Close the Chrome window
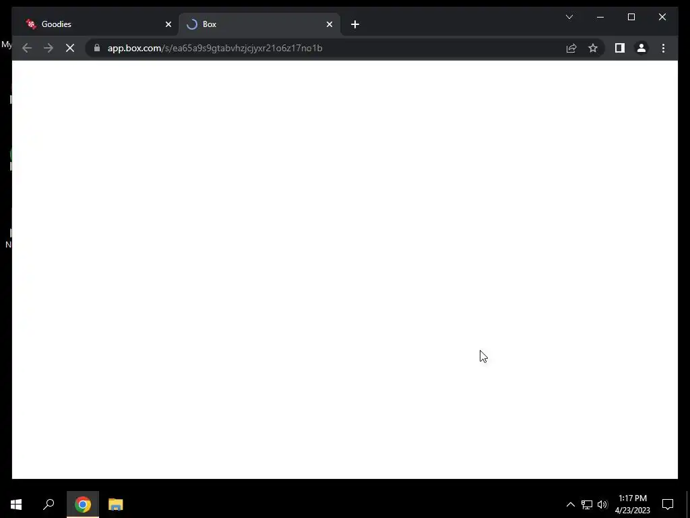Screen dimensions: 690x518 (x=662, y=17)
